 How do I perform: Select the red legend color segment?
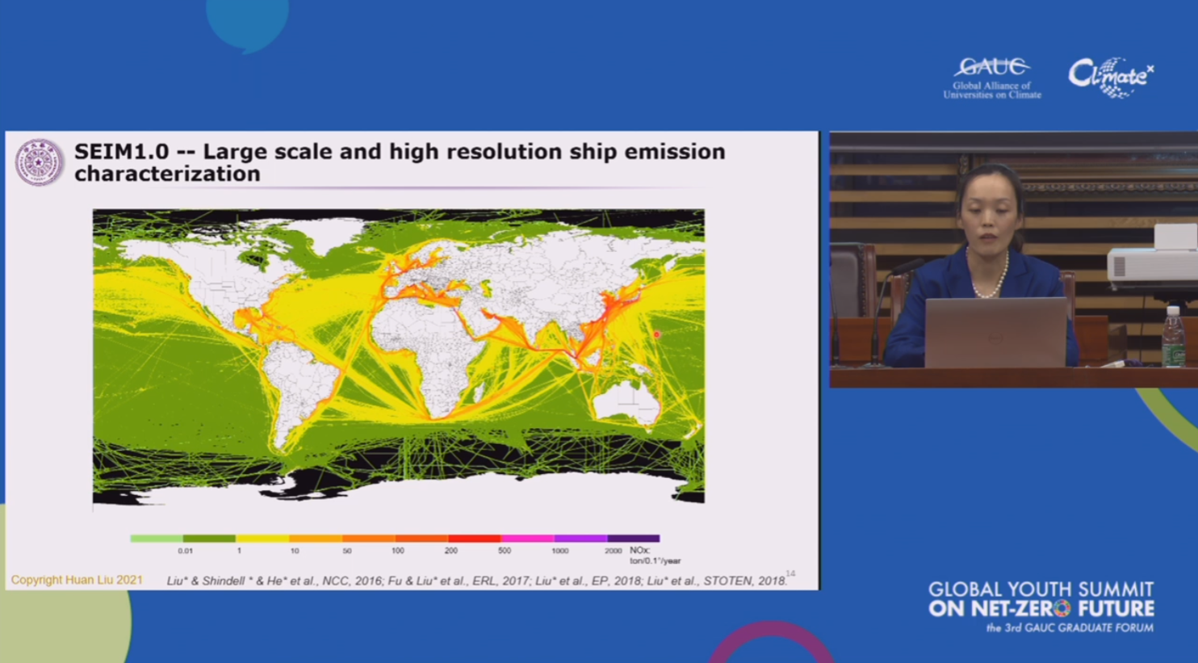474,538
